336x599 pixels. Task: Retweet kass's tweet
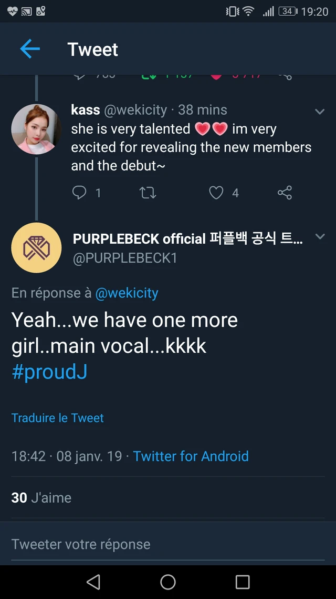[x=148, y=193]
